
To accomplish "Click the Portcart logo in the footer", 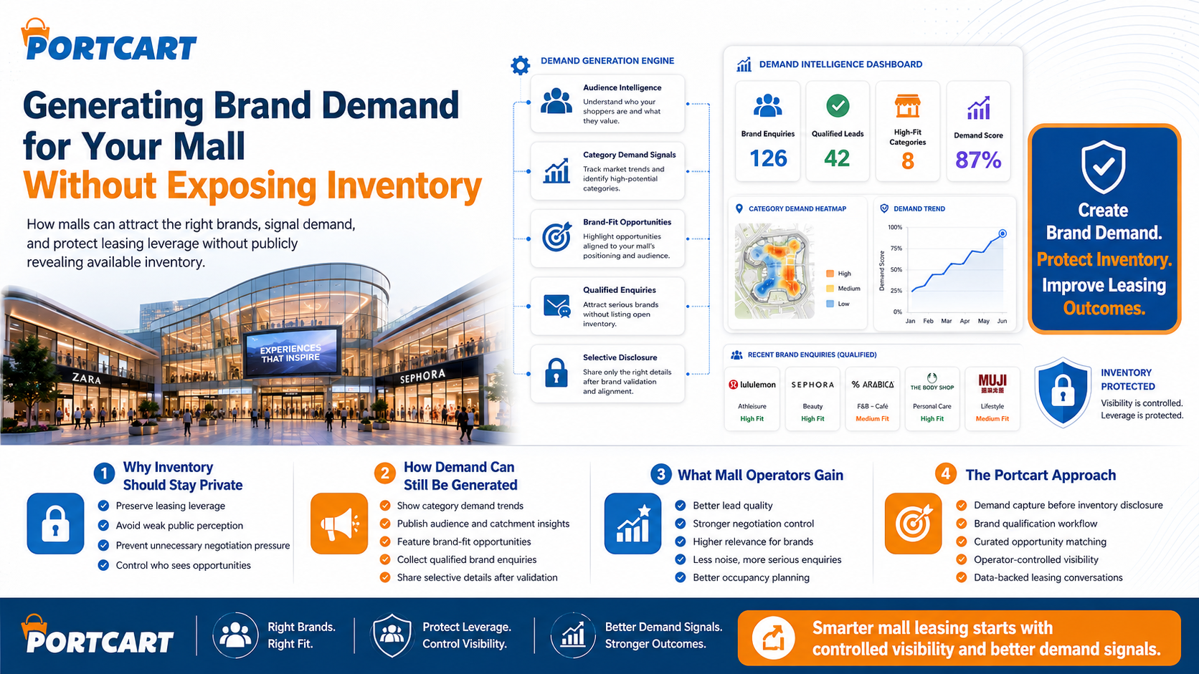I will (x=98, y=635).
